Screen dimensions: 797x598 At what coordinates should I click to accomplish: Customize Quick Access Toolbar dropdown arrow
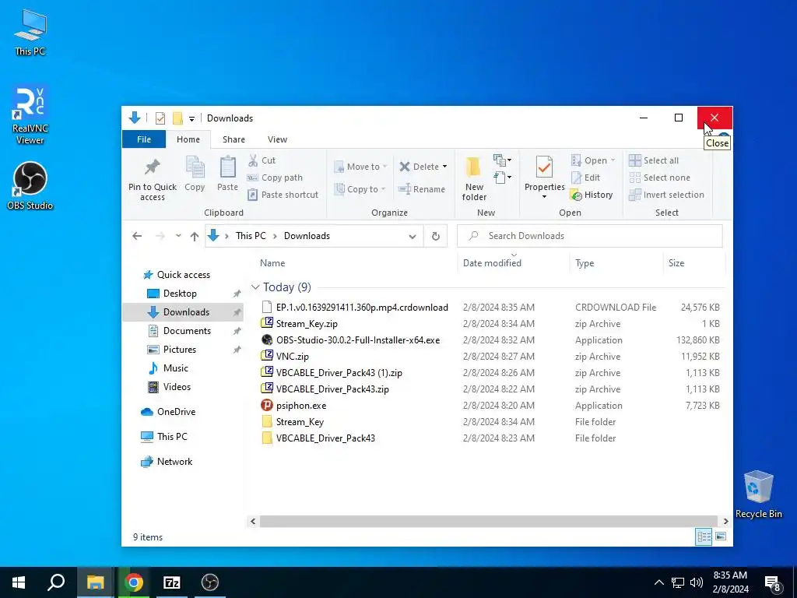coord(191,119)
